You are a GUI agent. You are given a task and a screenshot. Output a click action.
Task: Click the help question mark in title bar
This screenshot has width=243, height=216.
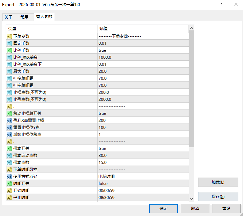point(221,4)
